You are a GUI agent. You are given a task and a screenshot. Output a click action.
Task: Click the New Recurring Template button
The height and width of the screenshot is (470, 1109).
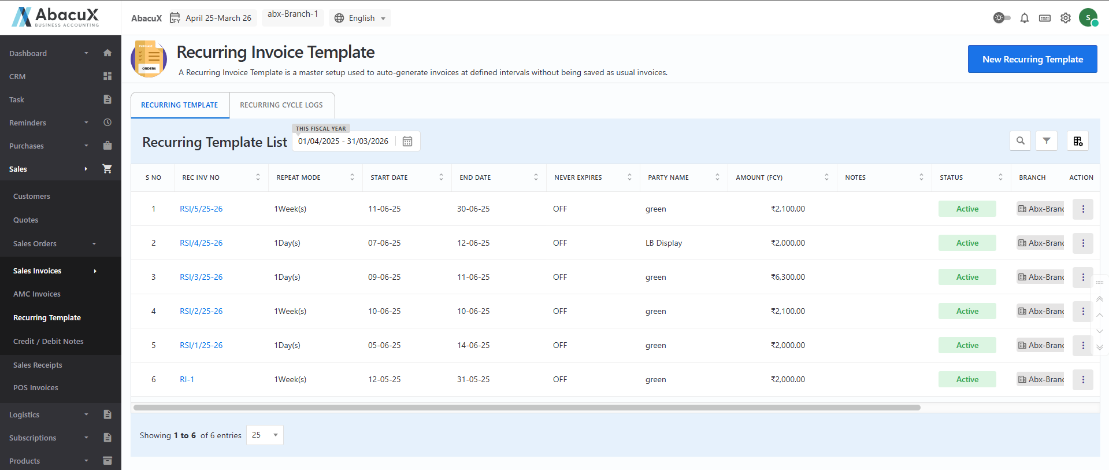(1032, 59)
